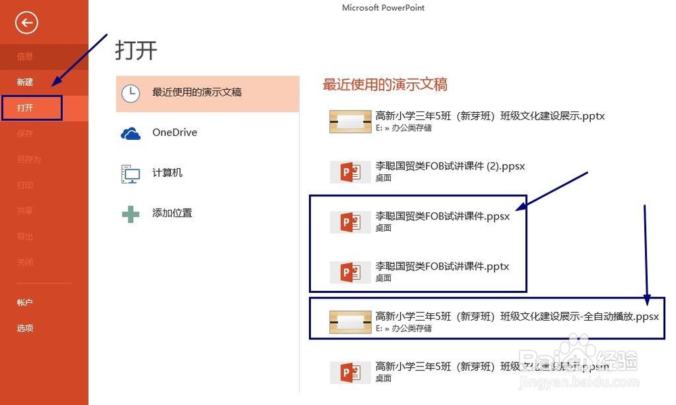Select 新建 in the sidebar
Image resolution: width=676 pixels, height=405 pixels.
coord(24,82)
